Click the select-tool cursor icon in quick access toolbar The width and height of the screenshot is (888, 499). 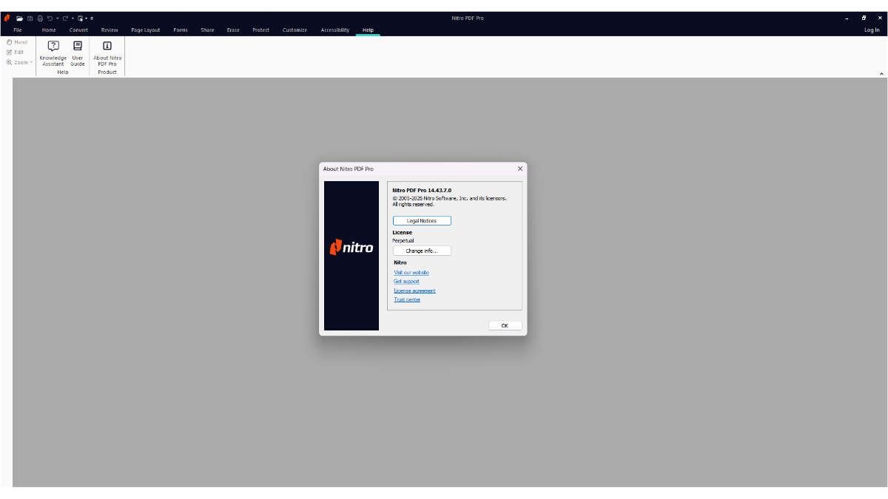point(80,18)
